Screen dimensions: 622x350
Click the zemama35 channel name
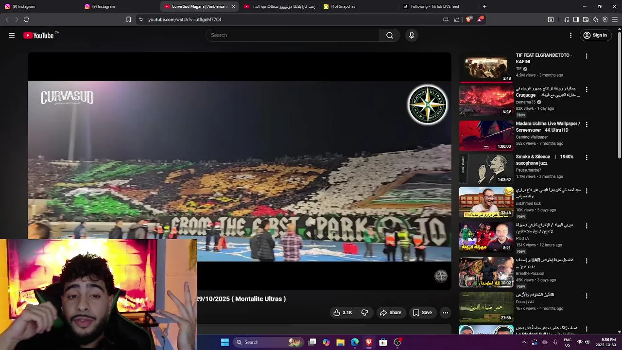pos(525,102)
